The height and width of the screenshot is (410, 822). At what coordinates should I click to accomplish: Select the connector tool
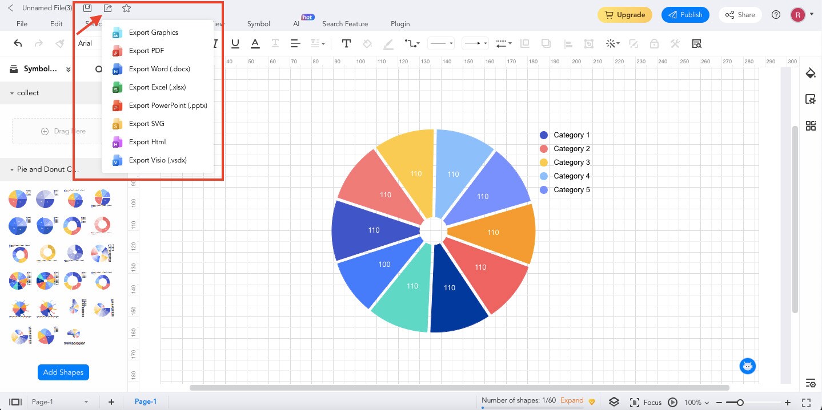click(x=412, y=43)
